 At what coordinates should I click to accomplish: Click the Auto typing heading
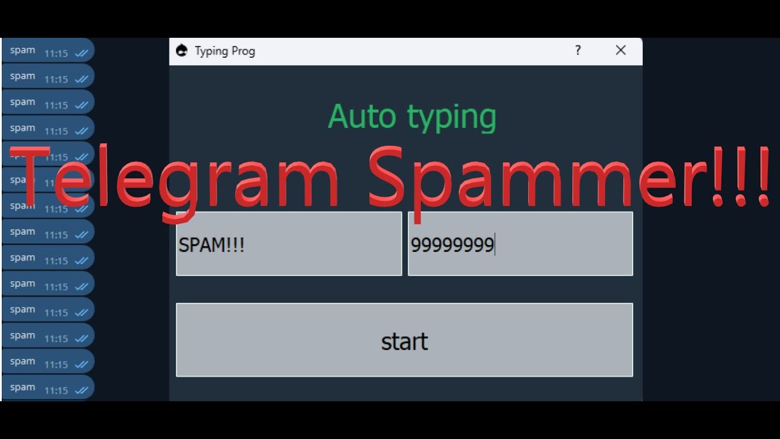point(412,116)
